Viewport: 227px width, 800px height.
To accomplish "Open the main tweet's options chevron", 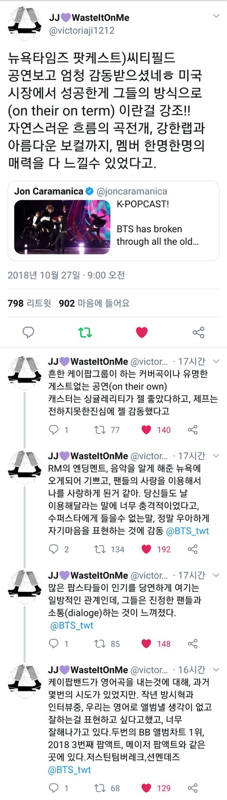I will [216, 16].
